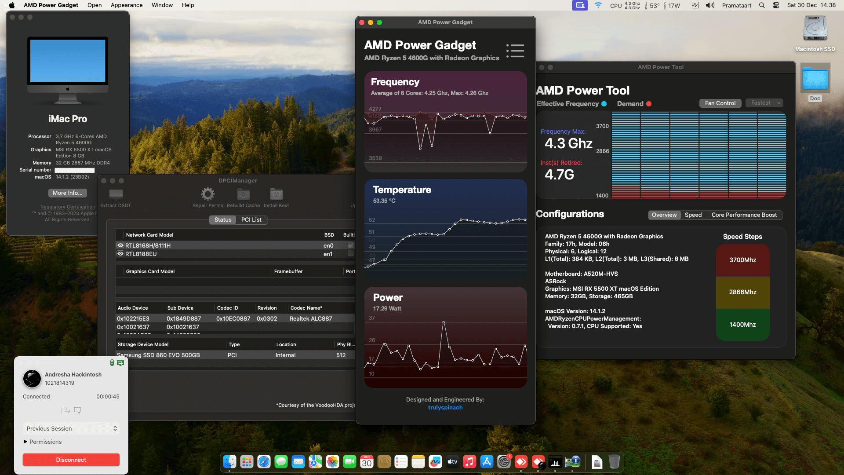844x475 pixels.
Task: Toggle the Builtin checkbox for en0
Action: 350,245
